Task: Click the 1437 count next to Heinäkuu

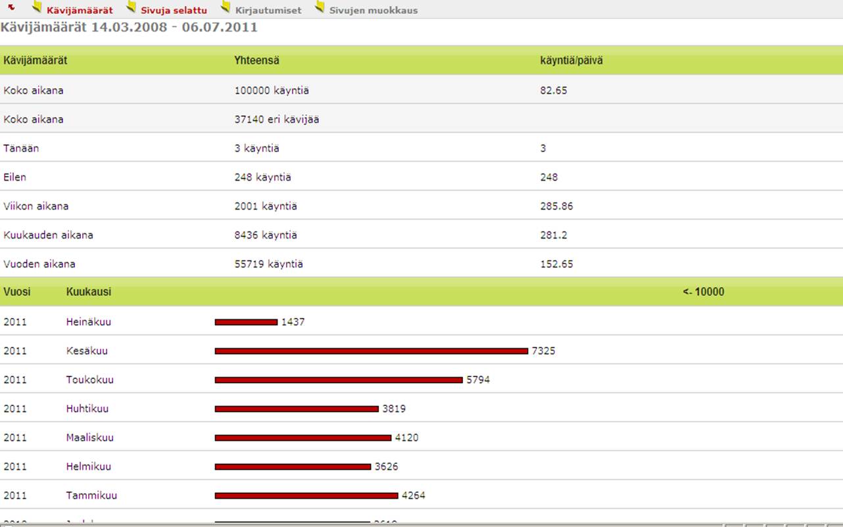Action: click(x=293, y=322)
